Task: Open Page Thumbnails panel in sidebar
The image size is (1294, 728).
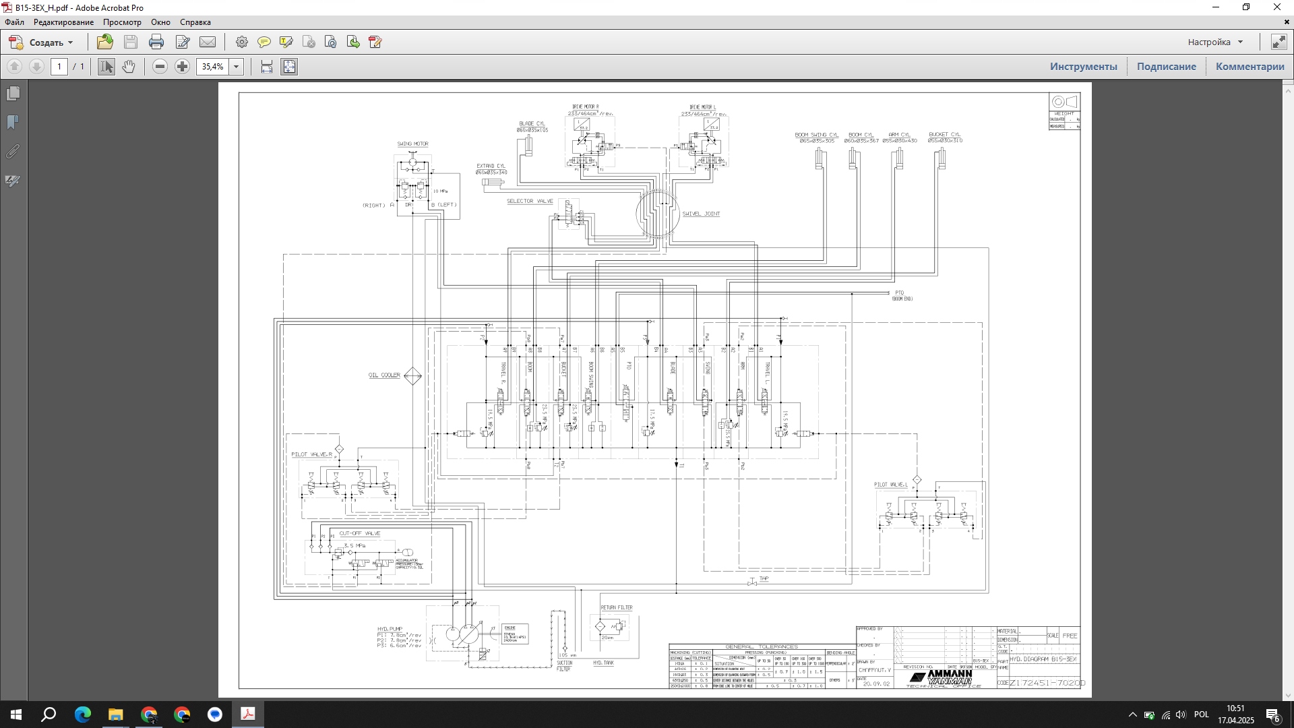Action: click(13, 93)
